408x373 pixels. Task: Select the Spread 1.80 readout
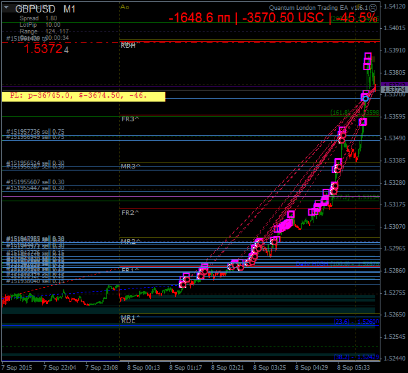[x=38, y=18]
